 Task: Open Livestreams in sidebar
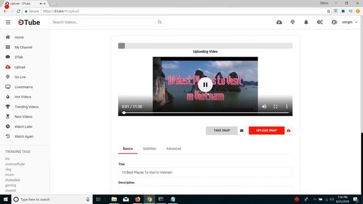[x=24, y=87]
